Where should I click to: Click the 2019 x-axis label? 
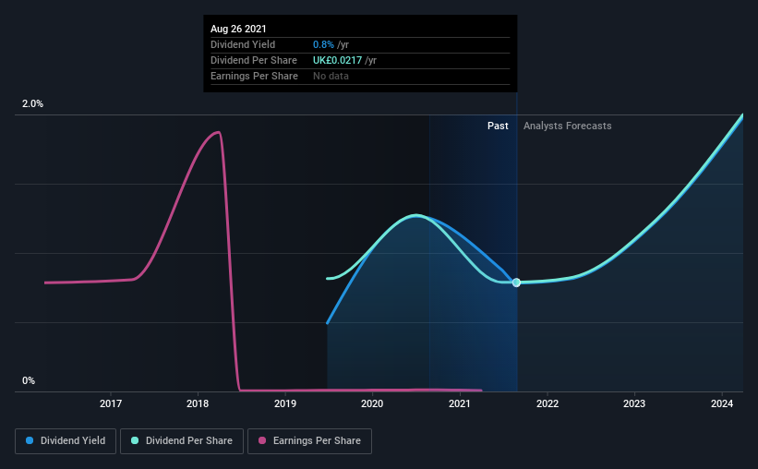(x=285, y=403)
